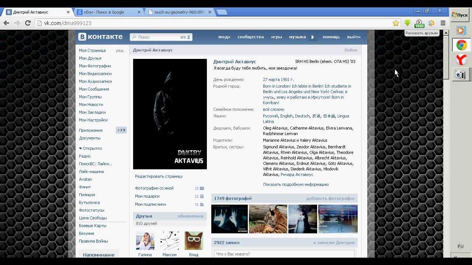The width and height of the screenshot is (472, 265).
Task: Click Chrome icon in side taskbar
Action: [x=461, y=45]
